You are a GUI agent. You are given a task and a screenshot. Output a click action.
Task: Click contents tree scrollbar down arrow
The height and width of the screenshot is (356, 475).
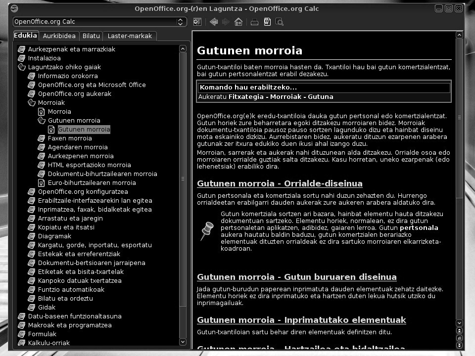pyautogui.click(x=183, y=342)
